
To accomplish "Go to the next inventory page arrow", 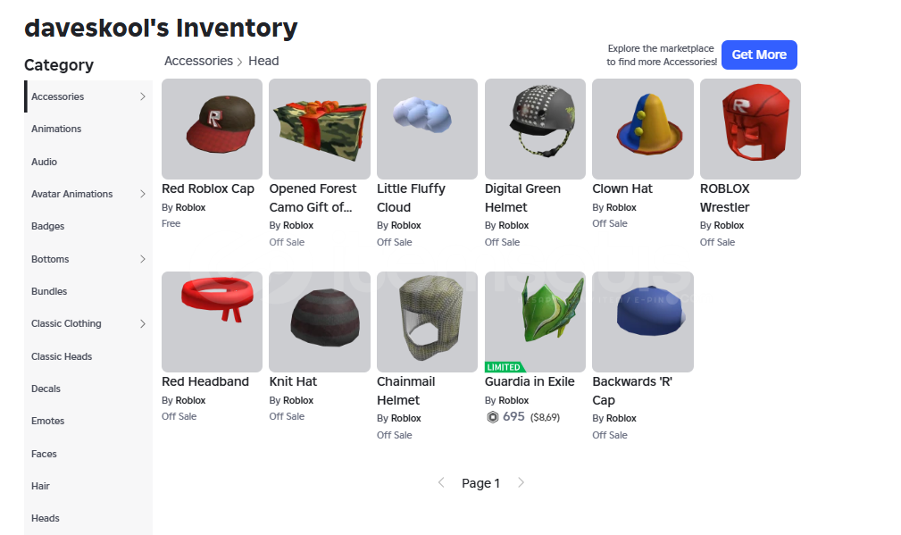I will click(521, 482).
